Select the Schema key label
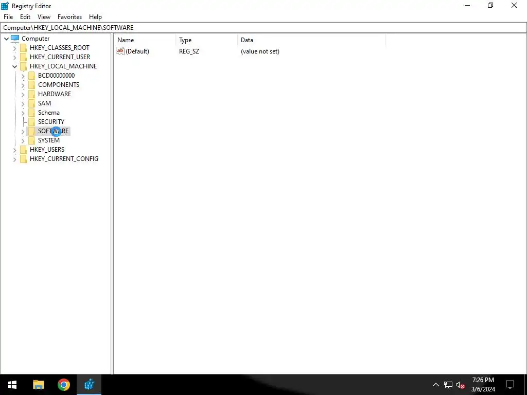The height and width of the screenshot is (395, 527). (49, 113)
